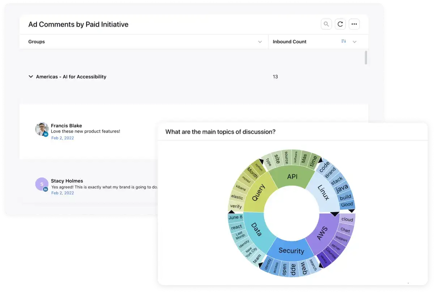
Task: Select the API segment in the sunburst chart
Action: click(x=293, y=176)
